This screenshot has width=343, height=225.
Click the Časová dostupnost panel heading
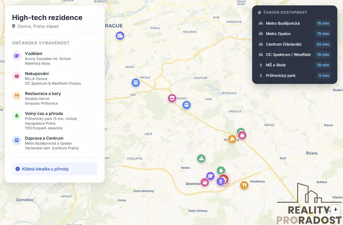pos(285,12)
